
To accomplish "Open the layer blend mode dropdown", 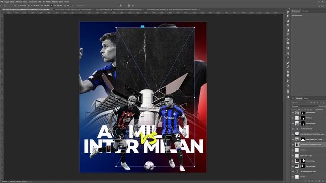I will [x=305, y=106].
